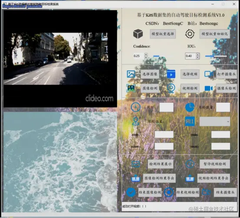Open the target selection dropdown beside ALL
The height and width of the screenshot is (218, 240).
(215, 121)
